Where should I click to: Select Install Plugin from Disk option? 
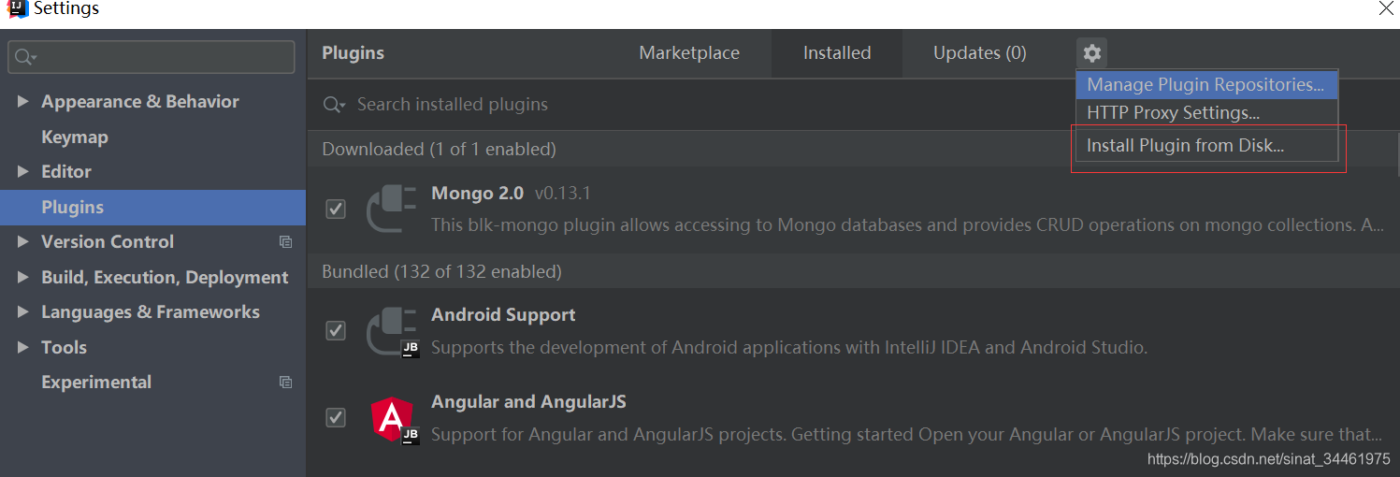click(x=1206, y=146)
